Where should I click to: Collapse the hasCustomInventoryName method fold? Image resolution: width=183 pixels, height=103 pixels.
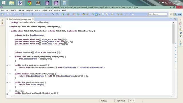[10, 74]
